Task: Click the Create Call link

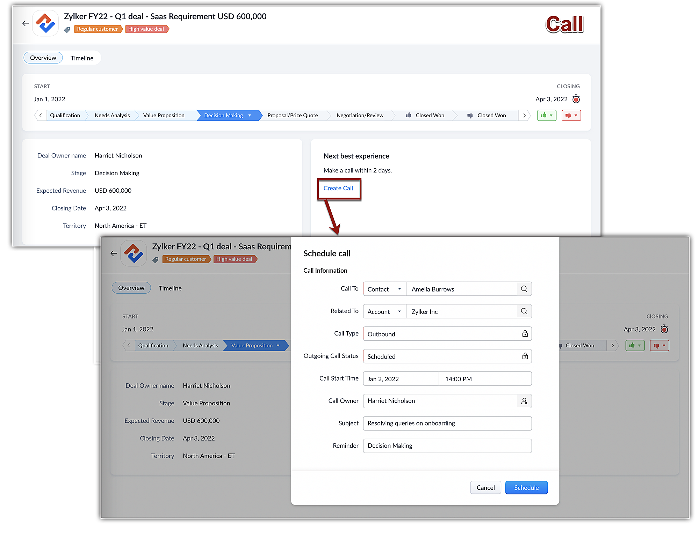Action: point(338,189)
